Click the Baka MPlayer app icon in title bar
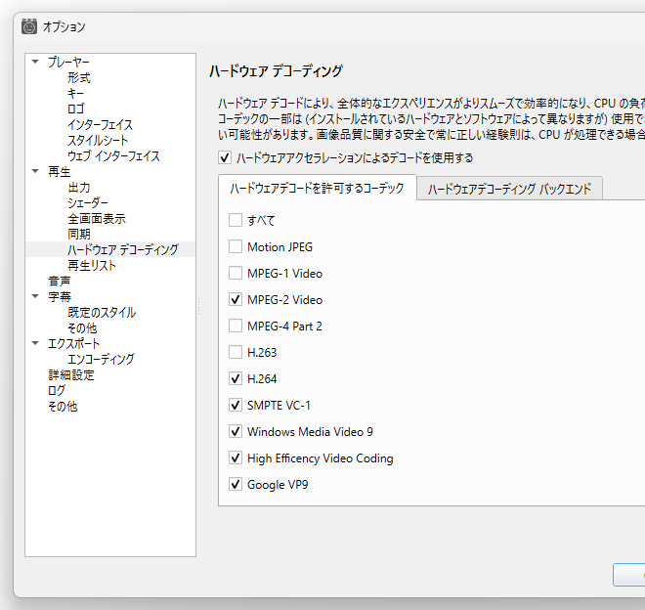 point(29,26)
